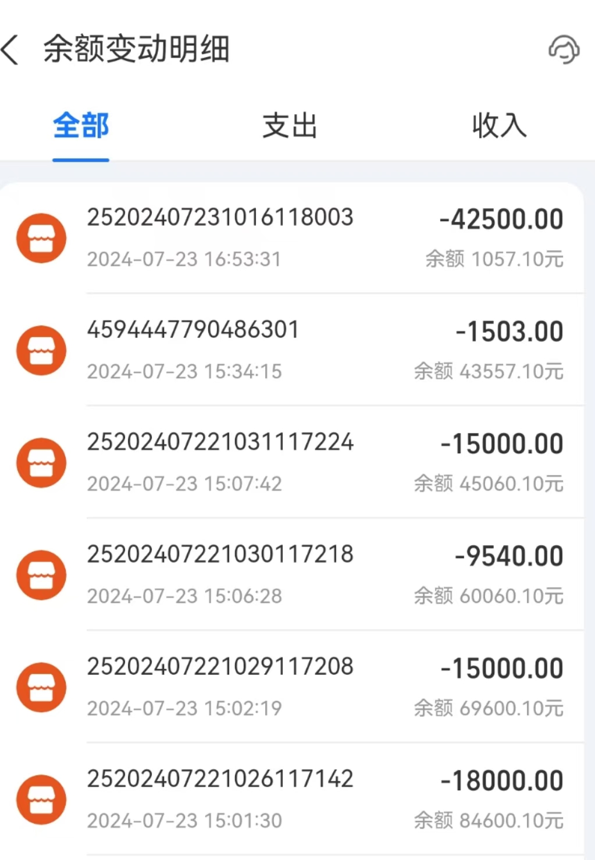Click merchant icon for -1503.00 transaction
Viewport: 595px width, 860px height.
pos(41,350)
